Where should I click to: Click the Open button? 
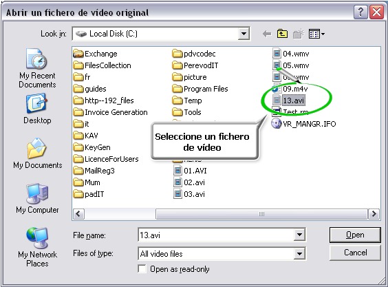[x=355, y=235]
